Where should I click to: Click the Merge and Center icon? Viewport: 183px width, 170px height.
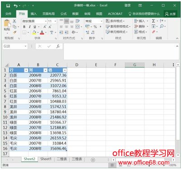pos(77,27)
